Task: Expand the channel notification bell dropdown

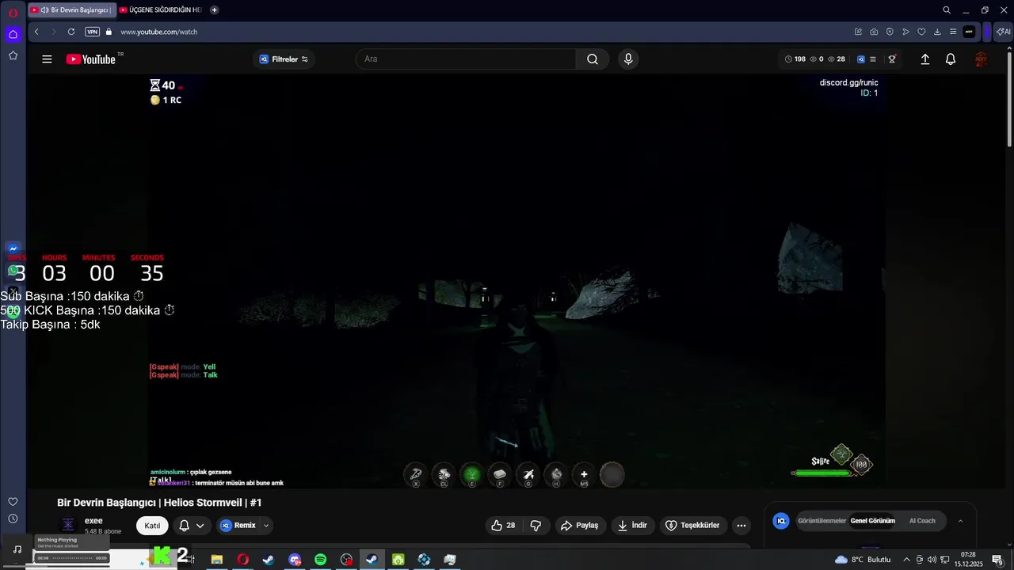Action: tap(192, 526)
